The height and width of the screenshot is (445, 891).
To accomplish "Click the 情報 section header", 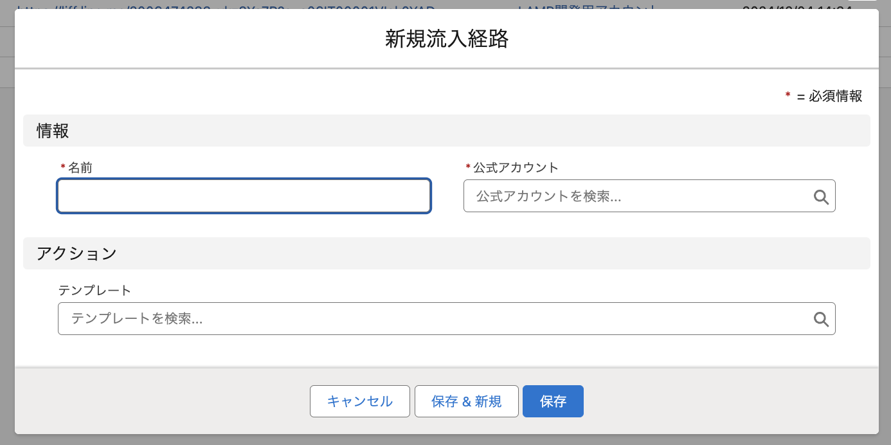I will point(53,131).
